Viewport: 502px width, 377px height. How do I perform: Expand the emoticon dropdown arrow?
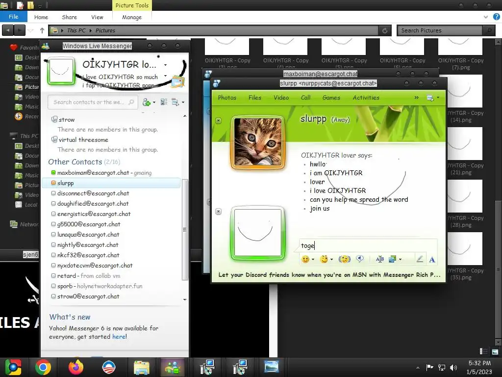(313, 259)
